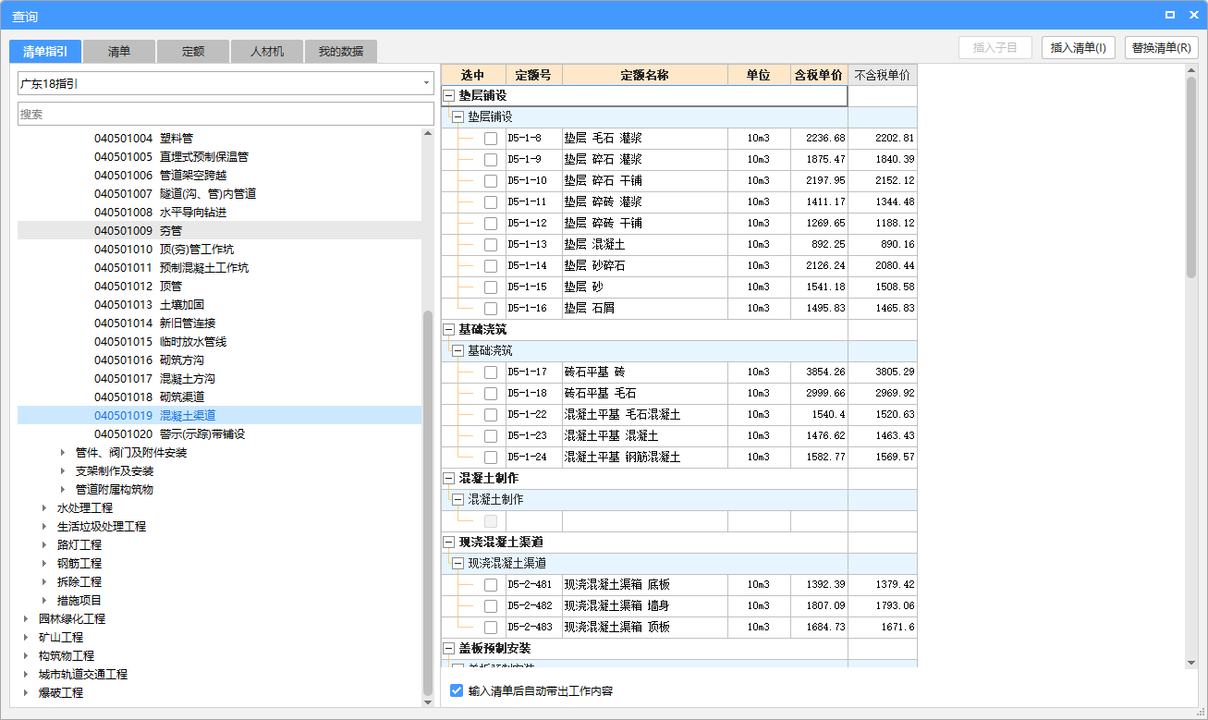Switch to the 我的数据 tab

coord(341,52)
